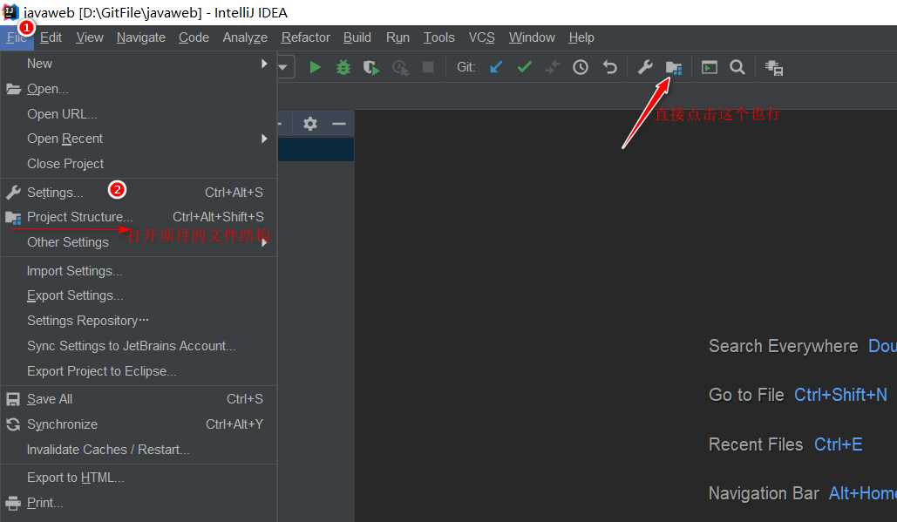Click the Project panel gear icon
Image resolution: width=897 pixels, height=522 pixels.
310,124
